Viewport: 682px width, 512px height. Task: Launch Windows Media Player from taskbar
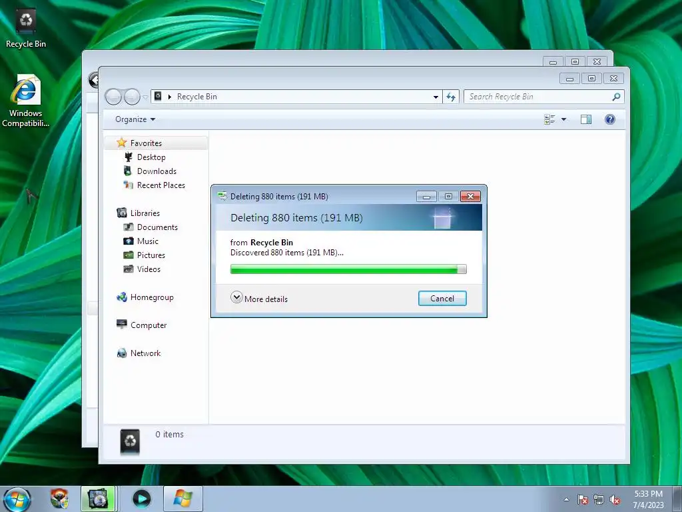coord(141,499)
